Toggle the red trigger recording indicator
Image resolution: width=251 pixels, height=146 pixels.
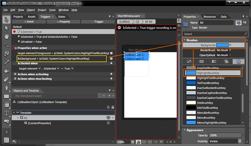[15, 32]
